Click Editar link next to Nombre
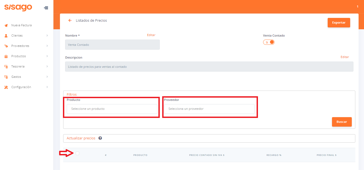364x170 pixels. [151, 35]
